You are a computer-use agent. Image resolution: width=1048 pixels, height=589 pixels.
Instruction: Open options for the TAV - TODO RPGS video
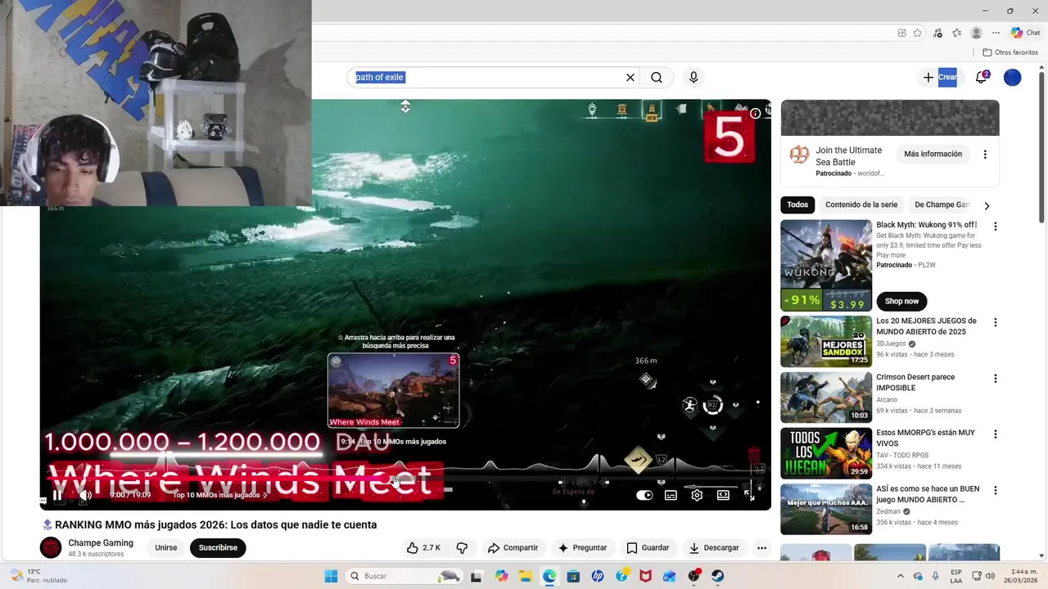click(x=996, y=434)
